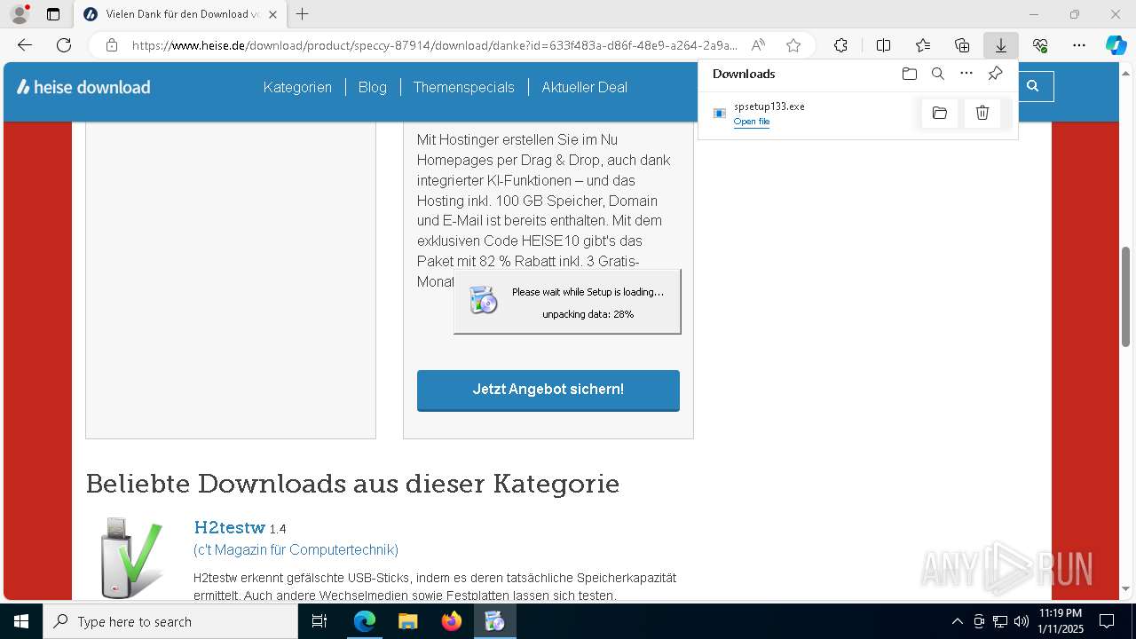Image resolution: width=1136 pixels, height=639 pixels.
Task: Select the spsetup133.exe file name
Action: tap(769, 106)
